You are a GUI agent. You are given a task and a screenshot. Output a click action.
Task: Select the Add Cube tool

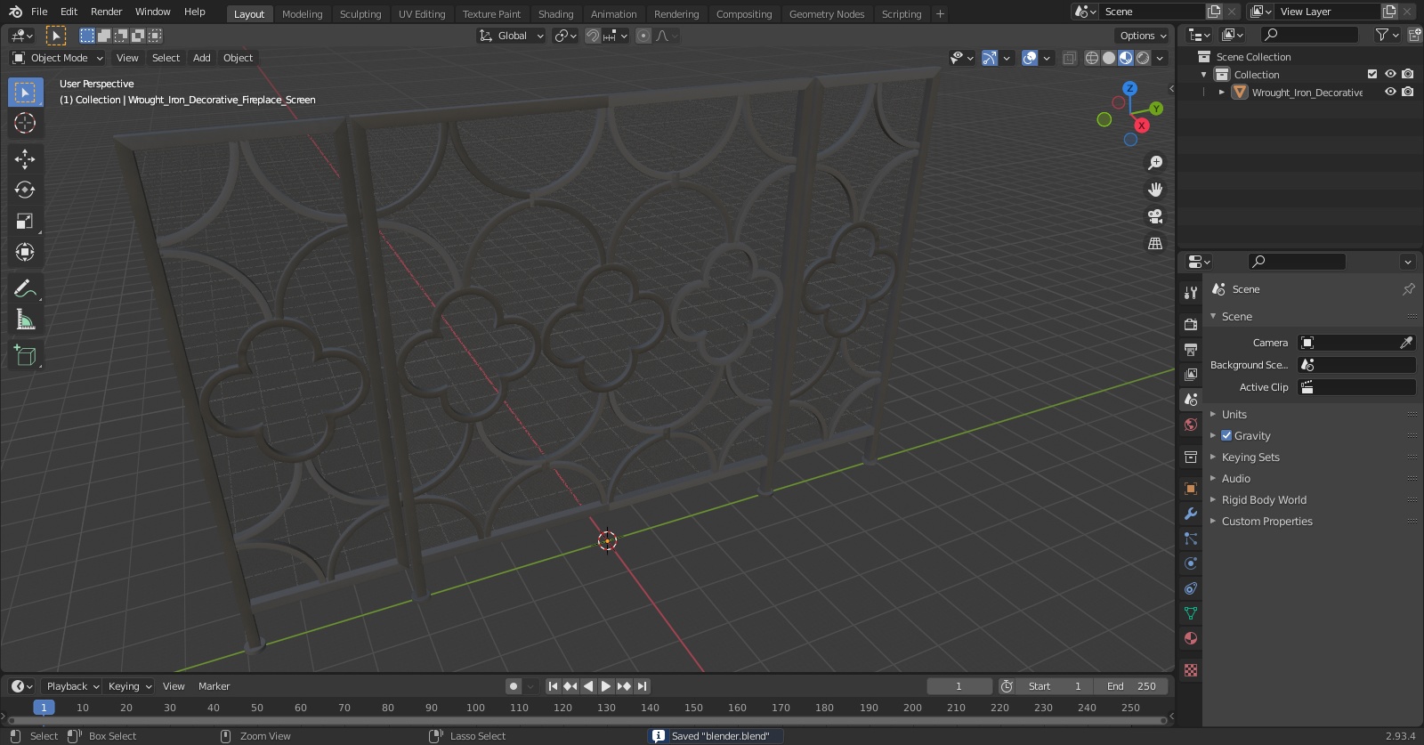[25, 356]
